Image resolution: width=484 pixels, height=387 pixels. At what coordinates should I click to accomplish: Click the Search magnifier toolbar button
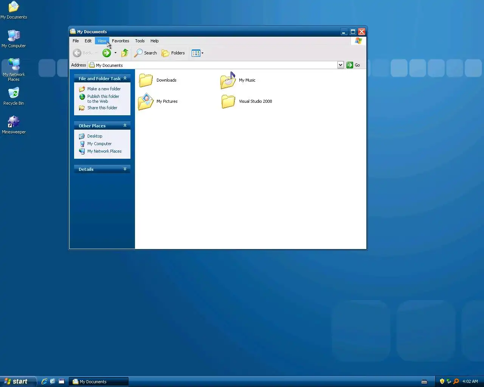[146, 53]
